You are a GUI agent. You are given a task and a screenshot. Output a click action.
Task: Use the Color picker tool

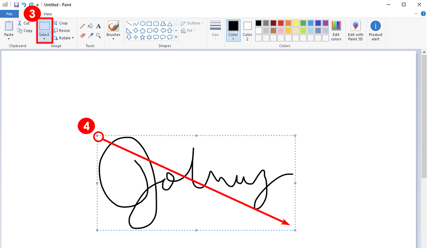(91, 35)
